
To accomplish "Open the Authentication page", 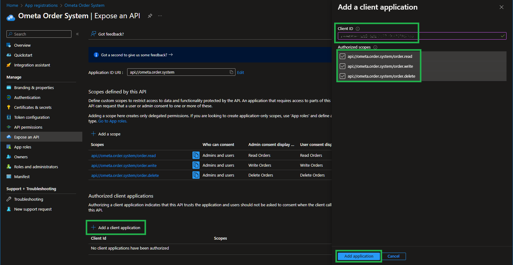I will (27, 97).
